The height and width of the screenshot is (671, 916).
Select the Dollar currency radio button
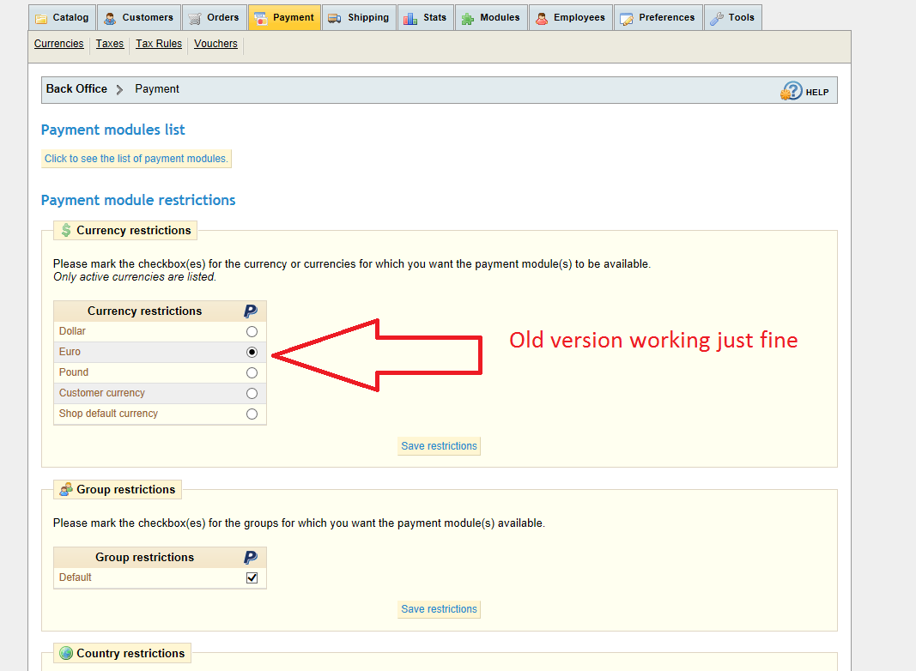coord(252,332)
